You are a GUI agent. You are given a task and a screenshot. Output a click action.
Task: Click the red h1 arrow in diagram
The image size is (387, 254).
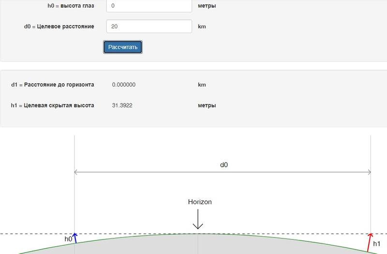(x=369, y=242)
